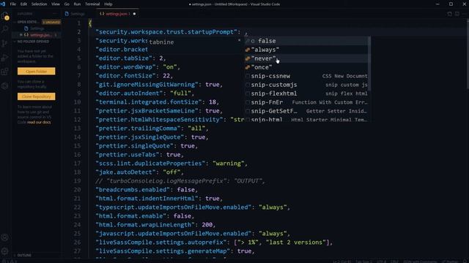Open the Run and Debug view
The height and width of the screenshot is (263, 469).
coord(5,58)
